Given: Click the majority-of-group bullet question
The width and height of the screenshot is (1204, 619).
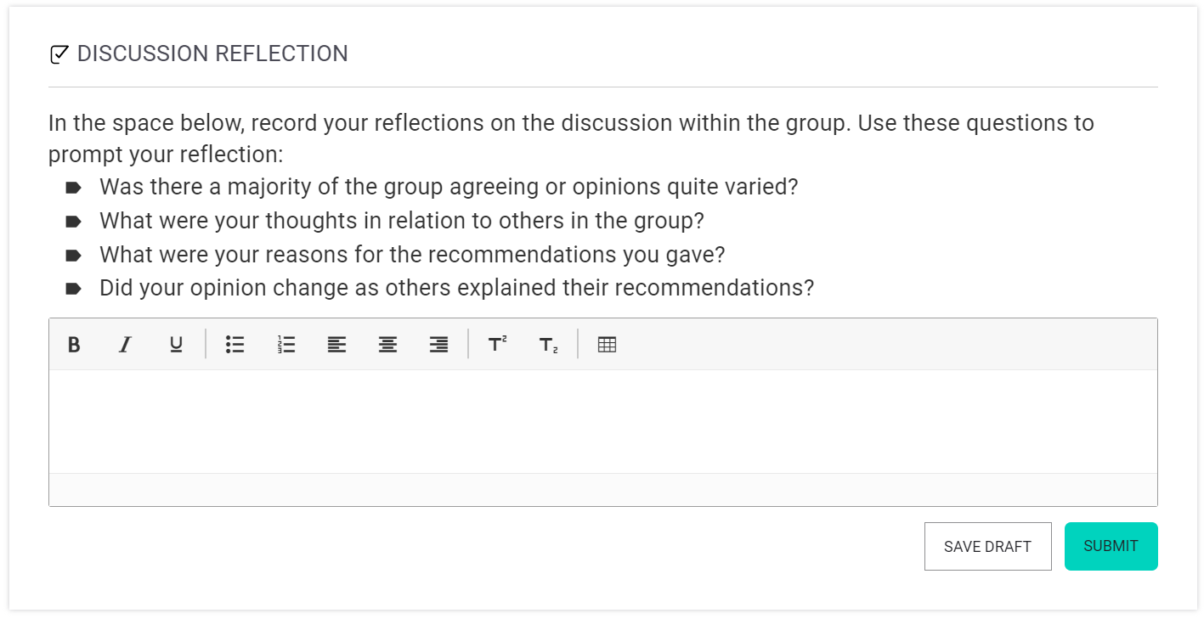Looking at the screenshot, I should pos(449,187).
